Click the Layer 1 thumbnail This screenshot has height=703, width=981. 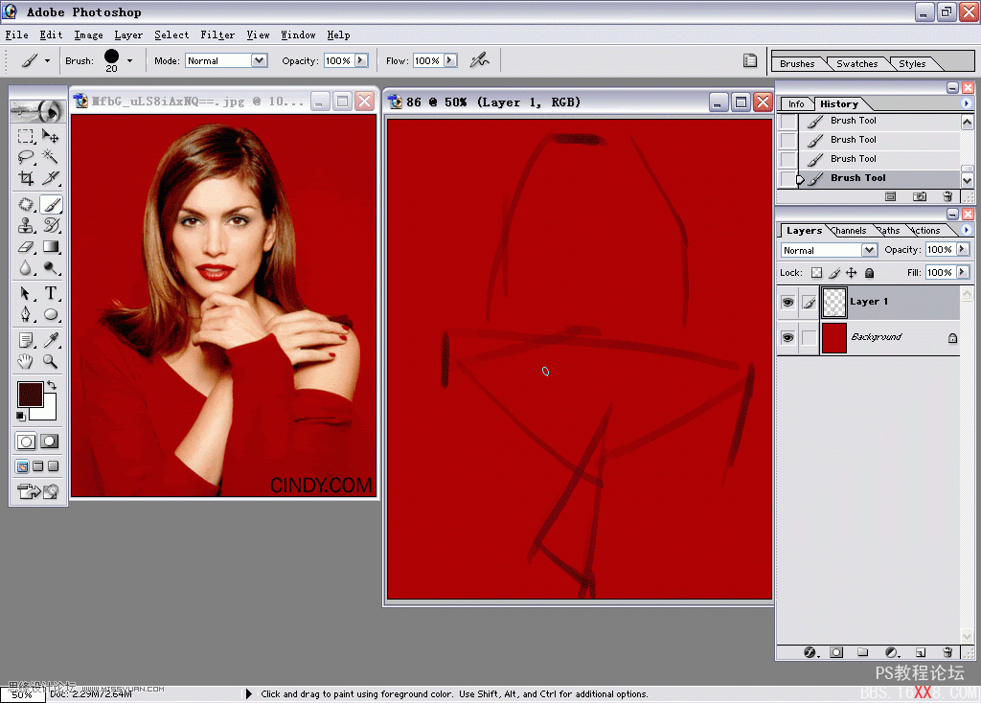[x=834, y=302]
